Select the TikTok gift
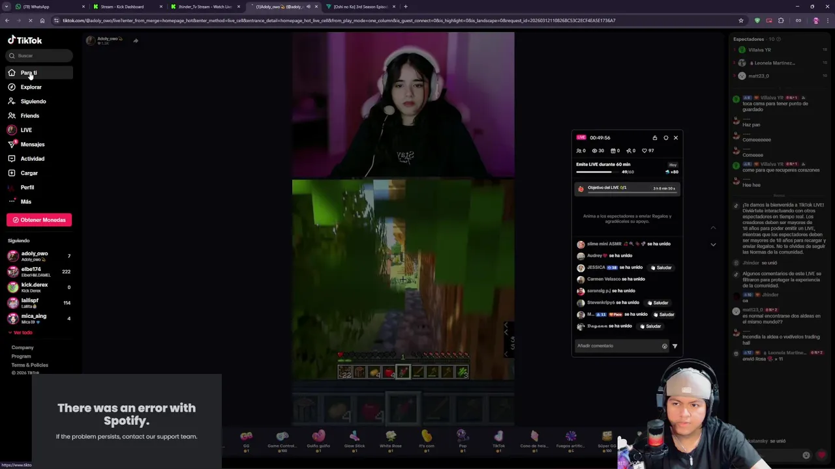 [x=498, y=441]
